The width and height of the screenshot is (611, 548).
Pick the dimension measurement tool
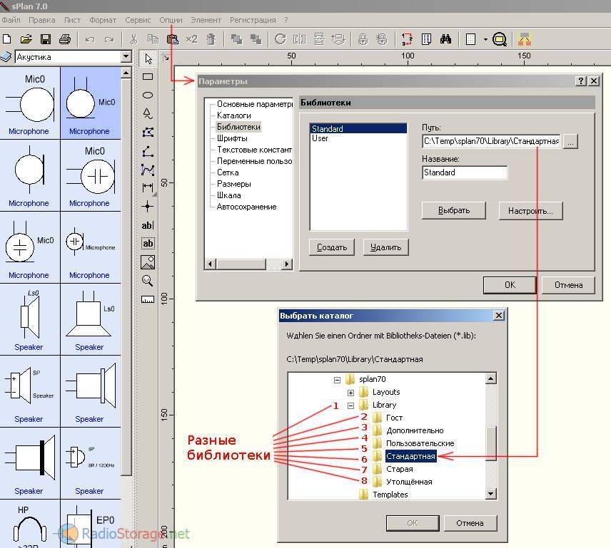(x=148, y=187)
